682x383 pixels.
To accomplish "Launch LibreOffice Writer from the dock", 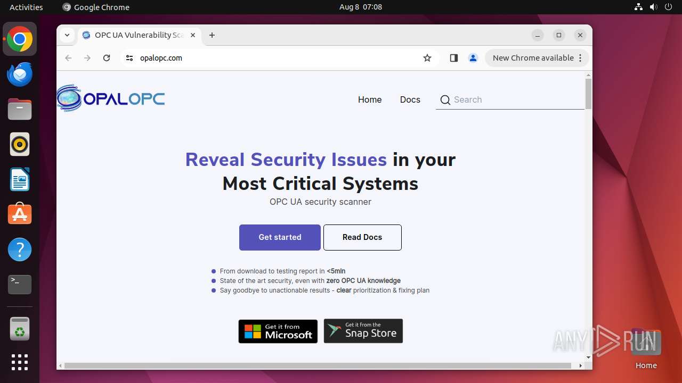I will [x=20, y=179].
